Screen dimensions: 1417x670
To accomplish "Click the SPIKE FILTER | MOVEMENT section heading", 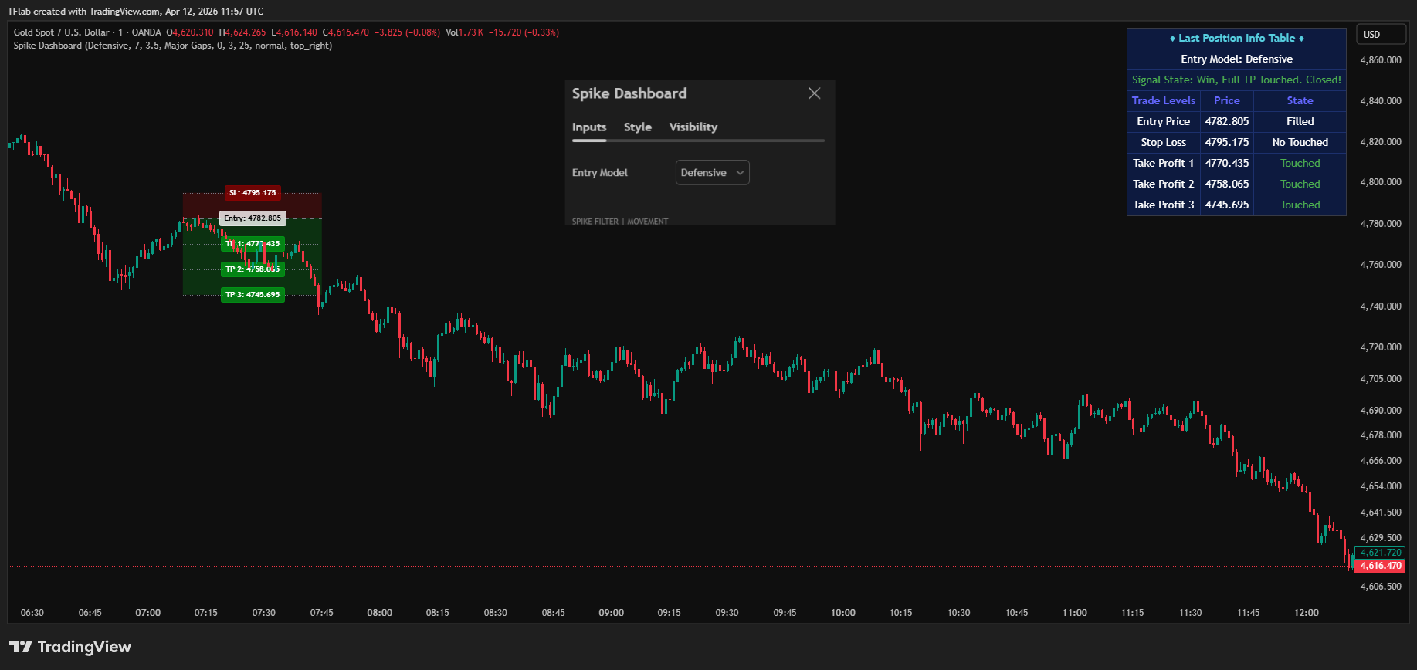I will tap(620, 222).
